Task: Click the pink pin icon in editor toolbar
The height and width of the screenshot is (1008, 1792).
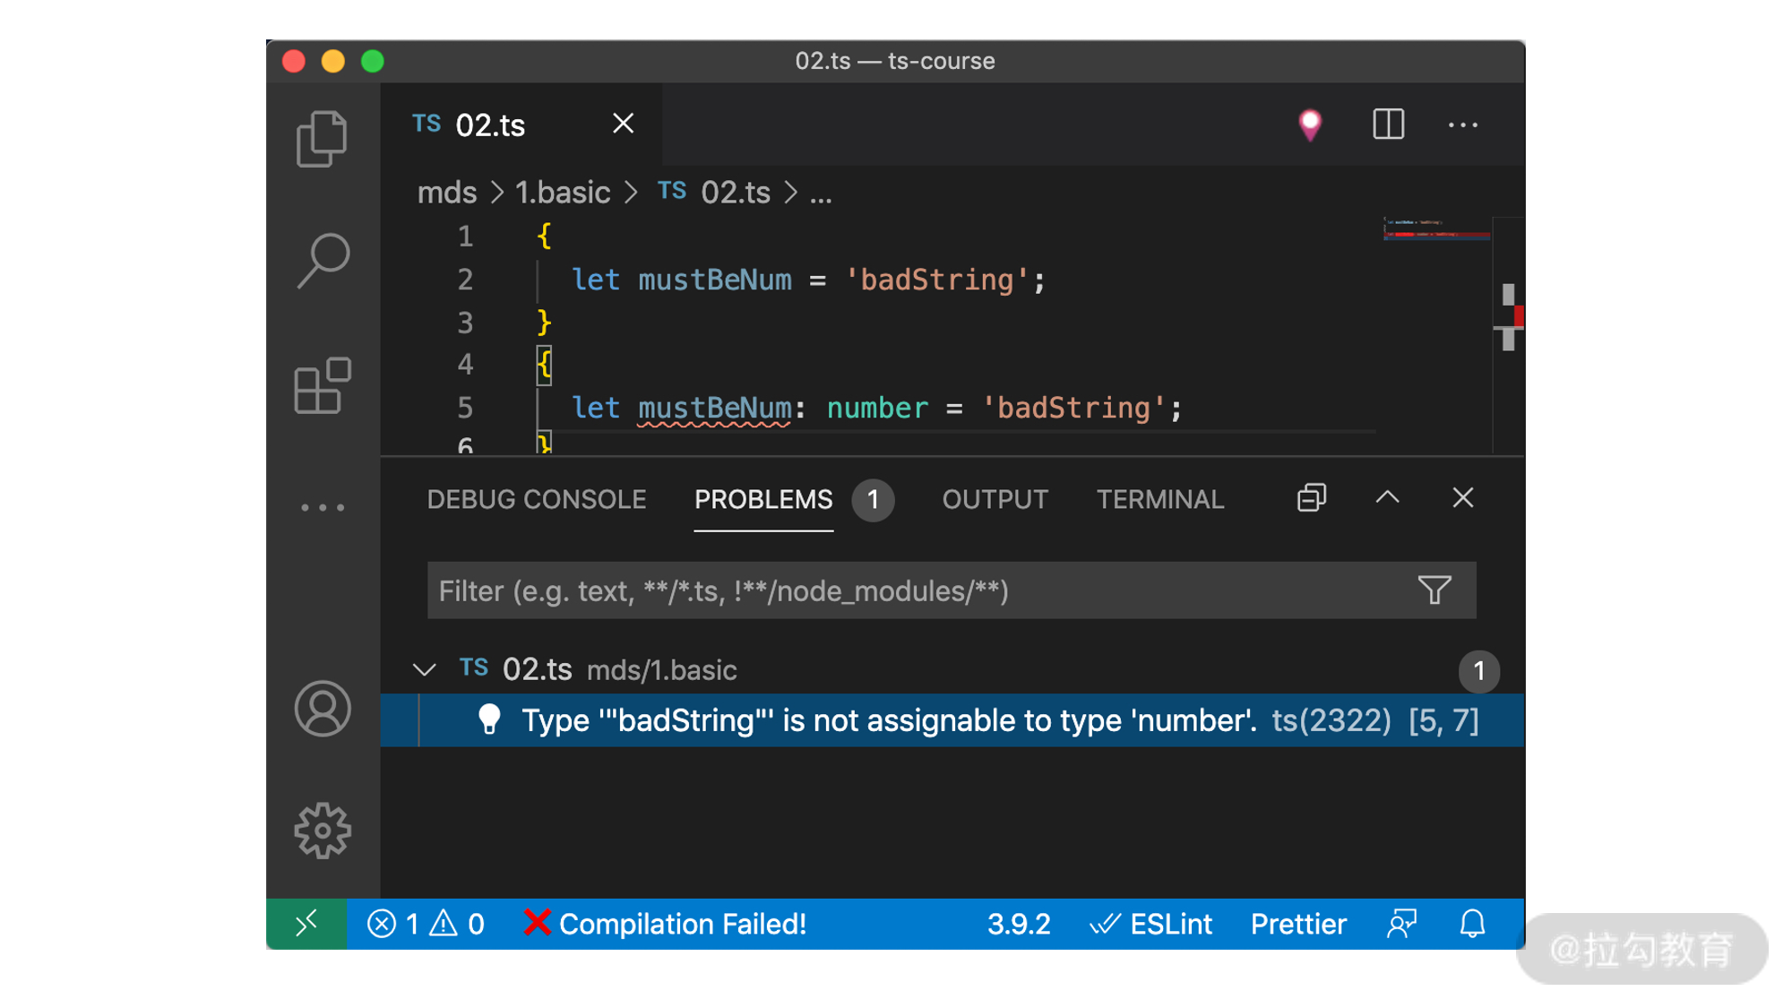Action: (1310, 125)
